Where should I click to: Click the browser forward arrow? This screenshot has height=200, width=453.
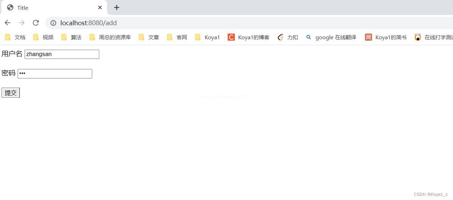coord(22,23)
